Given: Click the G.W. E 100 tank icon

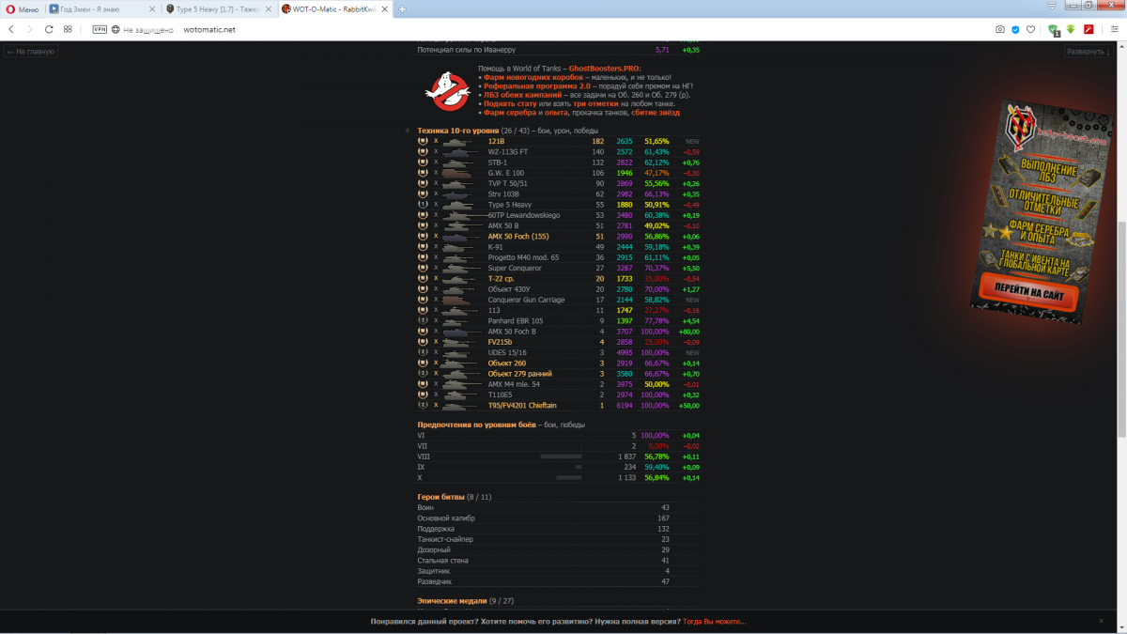Looking at the screenshot, I should point(458,173).
